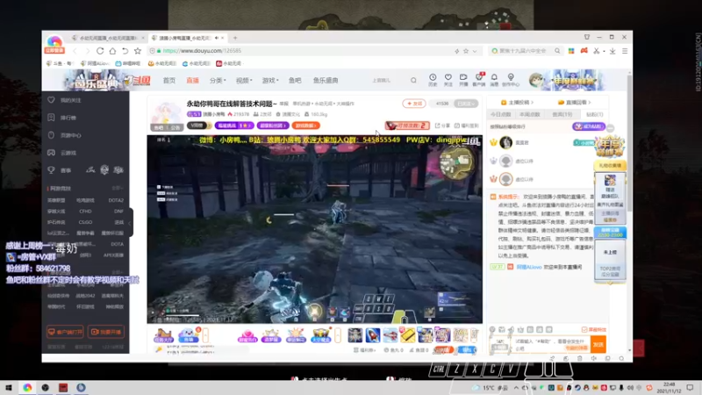Viewport: 702px width, 395px height.
Task: Open the browser hamburger menu
Action: (x=625, y=51)
